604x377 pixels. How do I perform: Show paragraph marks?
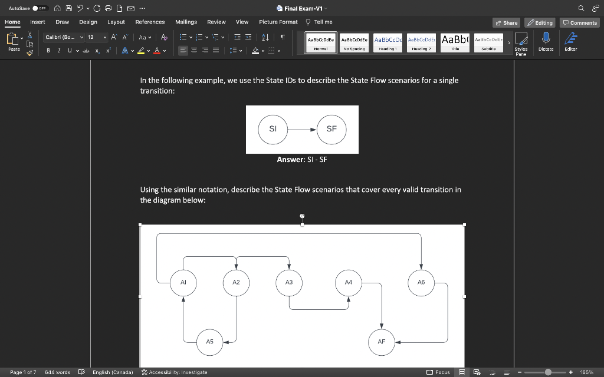point(281,37)
